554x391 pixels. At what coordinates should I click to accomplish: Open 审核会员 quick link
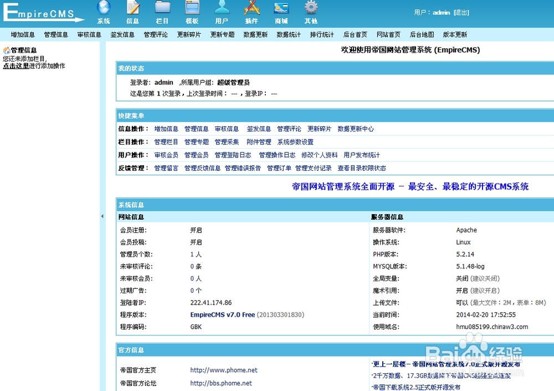[x=166, y=155]
